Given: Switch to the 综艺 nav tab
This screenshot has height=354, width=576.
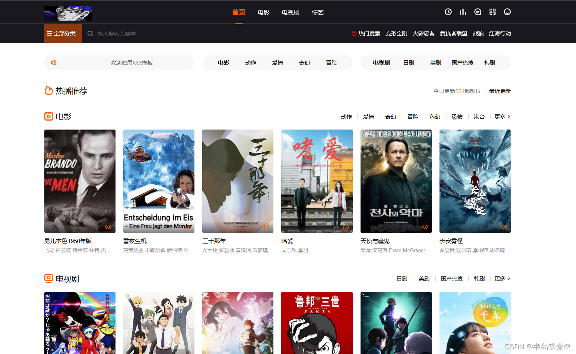Looking at the screenshot, I should tap(317, 12).
